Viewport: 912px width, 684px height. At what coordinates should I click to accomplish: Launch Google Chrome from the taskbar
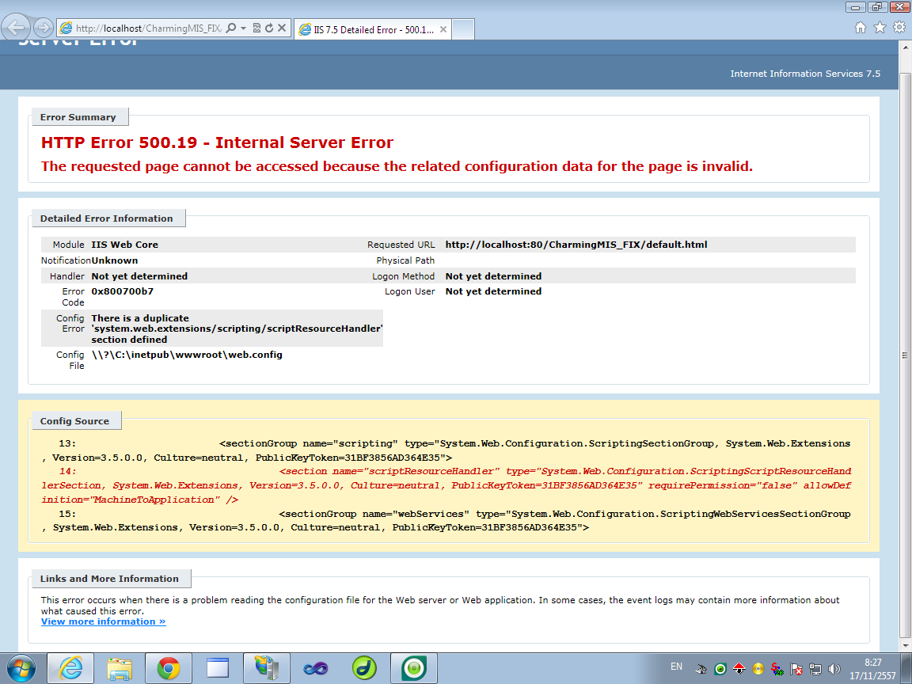point(168,668)
